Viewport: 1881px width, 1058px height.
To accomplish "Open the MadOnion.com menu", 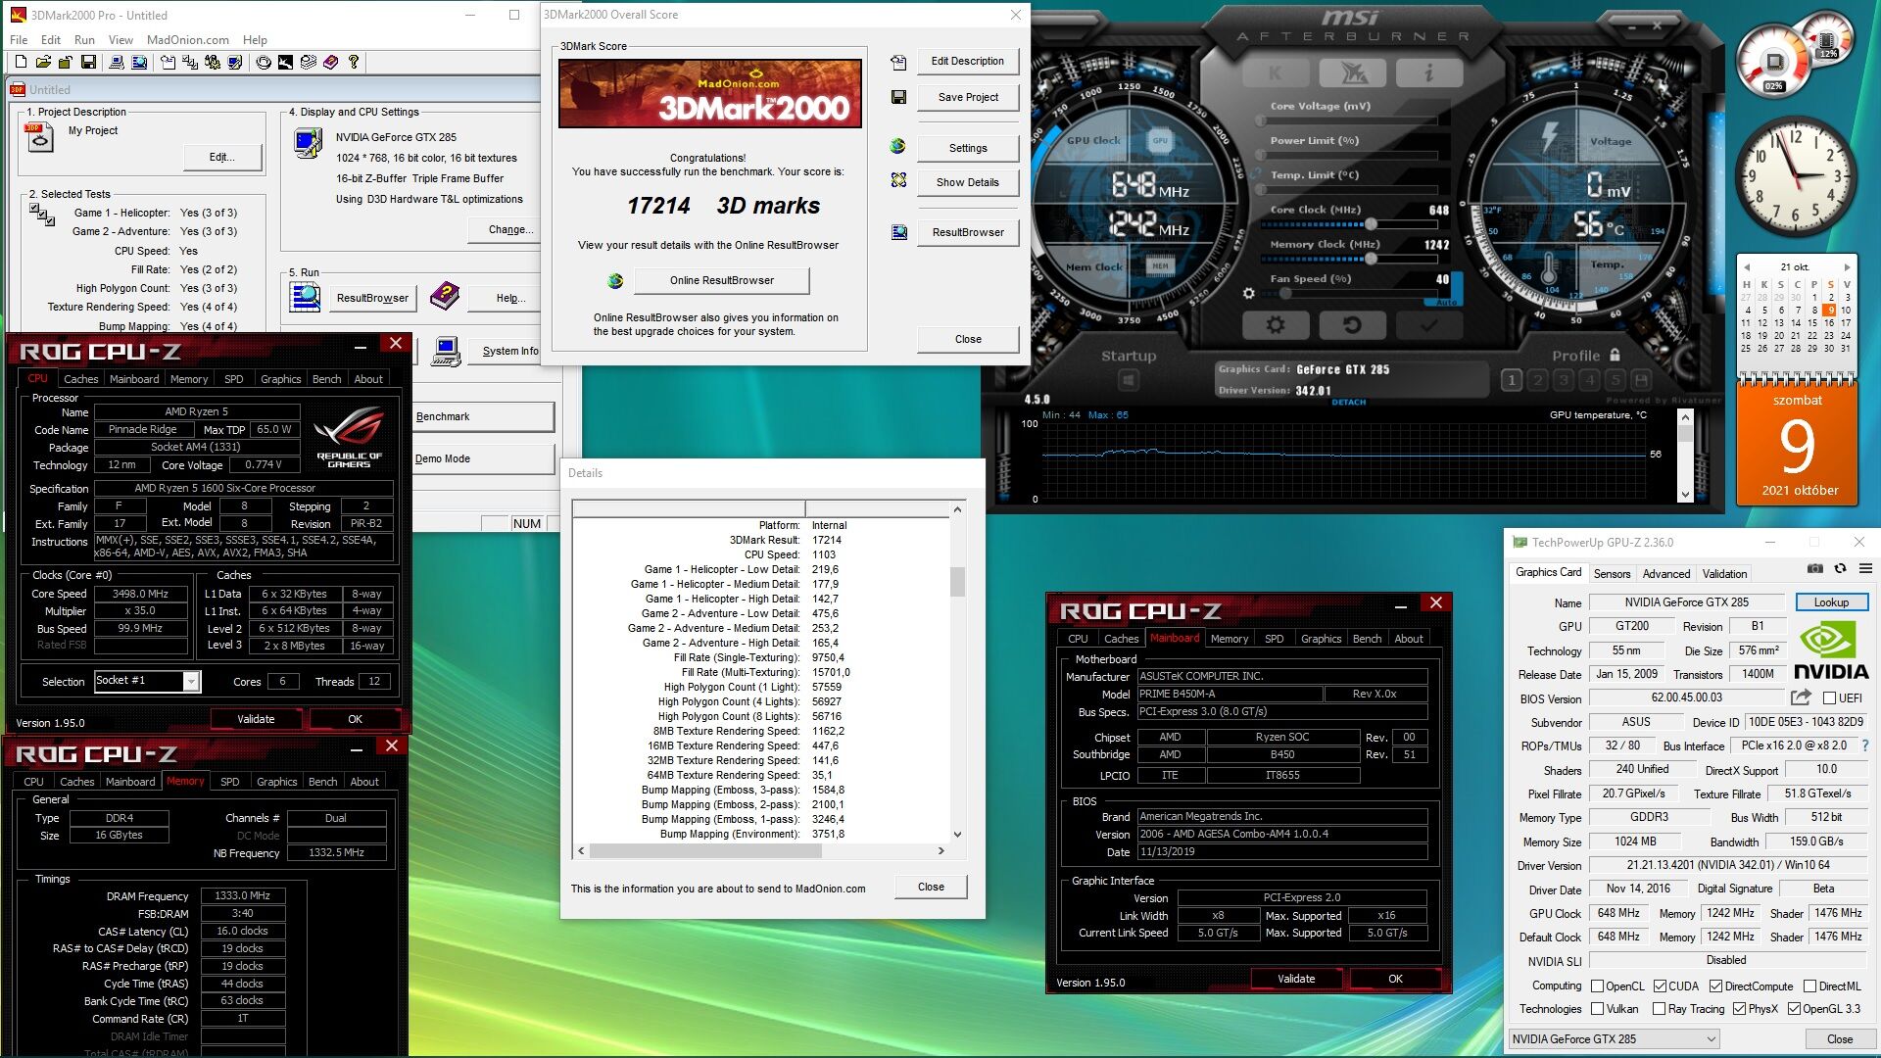I will pyautogui.click(x=187, y=40).
